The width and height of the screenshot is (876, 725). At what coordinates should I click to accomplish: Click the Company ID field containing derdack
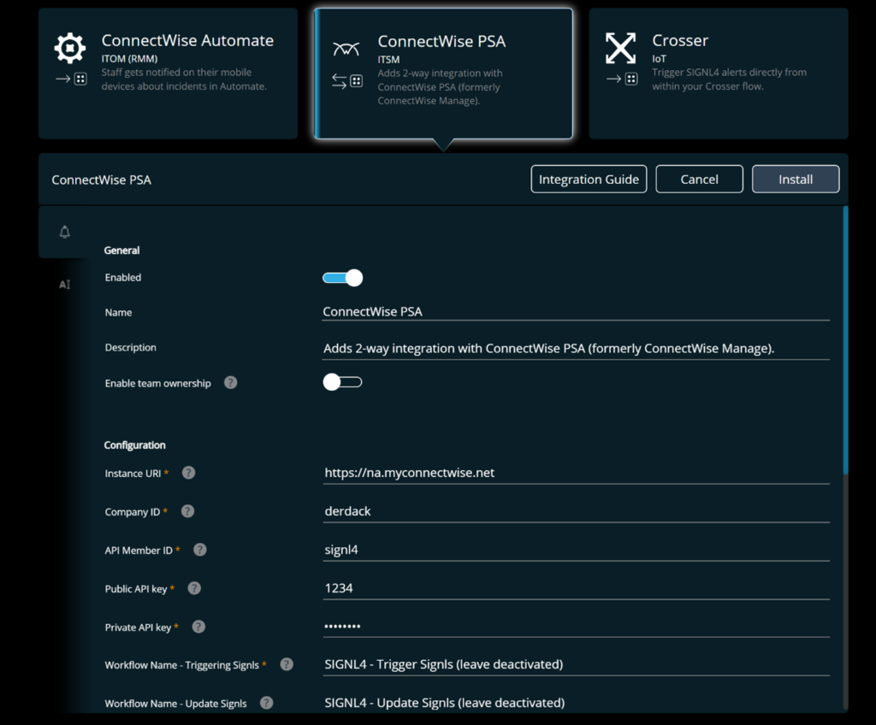pos(576,511)
